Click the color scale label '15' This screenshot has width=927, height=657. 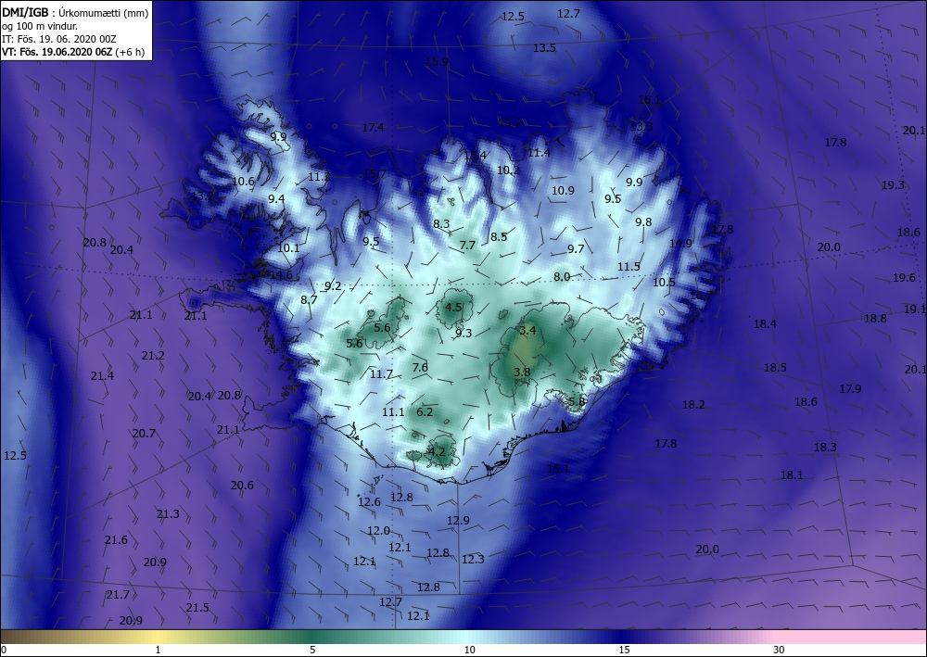coord(624,650)
